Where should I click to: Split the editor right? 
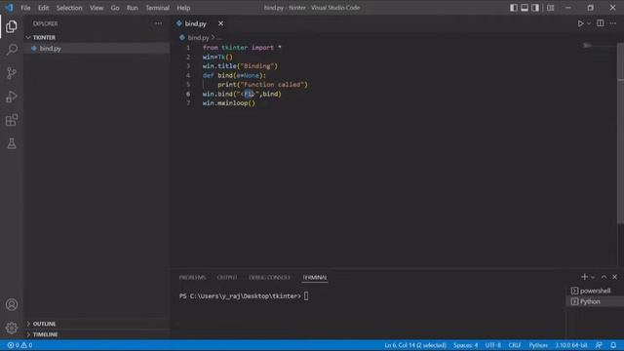coord(601,23)
